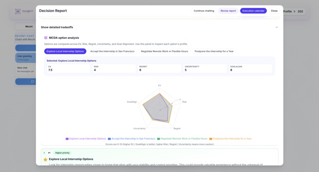Toggle green Negotiate Remote Work legend swatch
Image resolution: width=319 pixels, height=172 pixels.
(x=158, y=139)
